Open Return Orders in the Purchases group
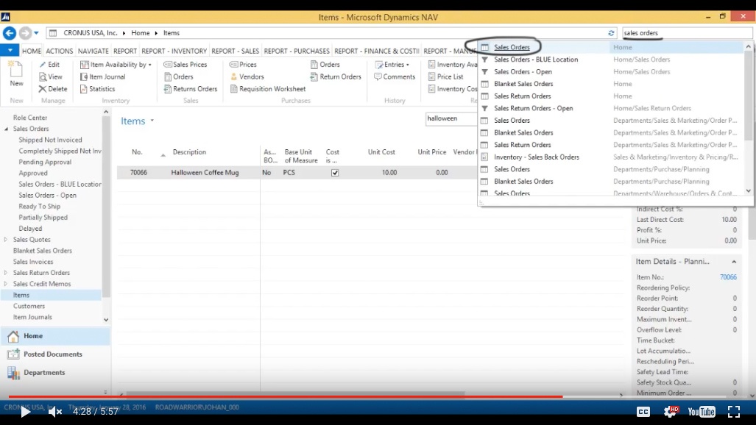Screen dimensions: 756x425 pos(336,76)
